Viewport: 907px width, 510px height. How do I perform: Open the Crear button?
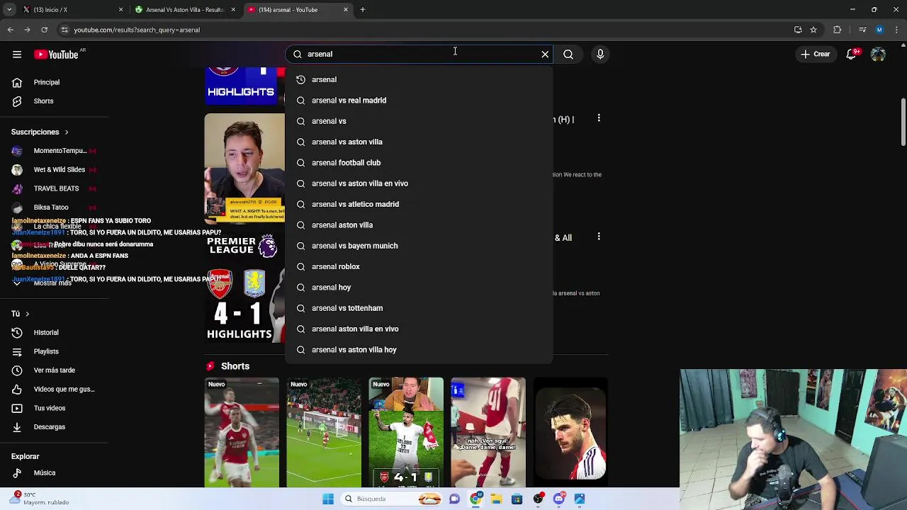tap(814, 54)
